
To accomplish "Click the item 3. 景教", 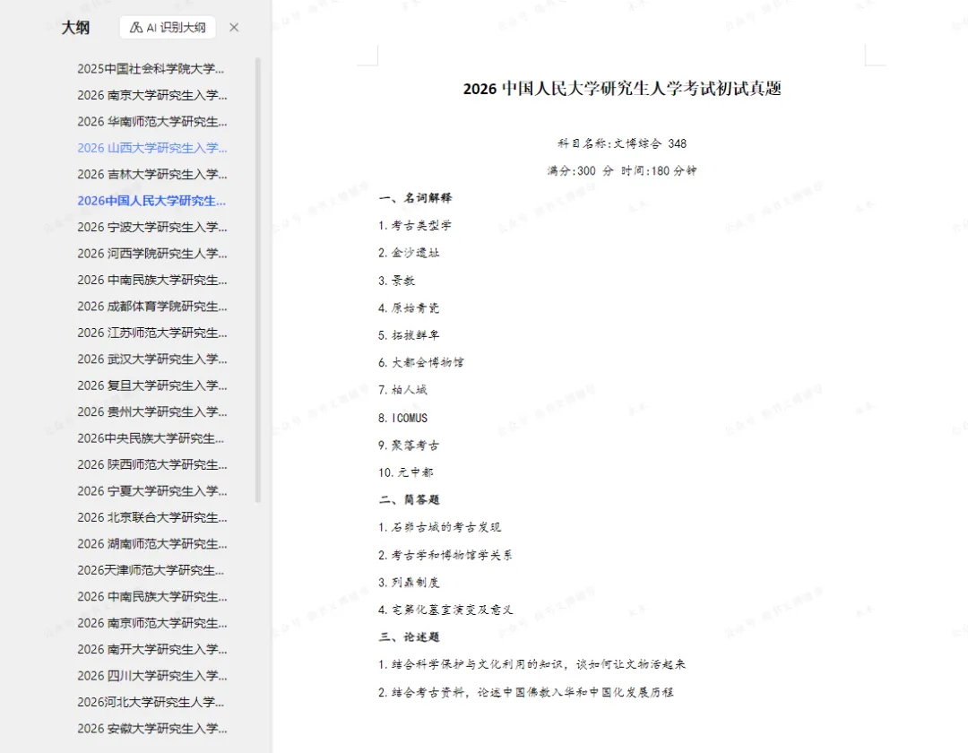I will tap(396, 281).
